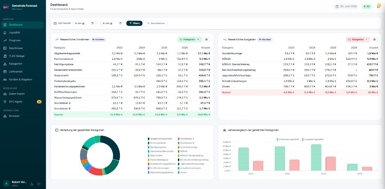
Task: Open the 30. Juni 2026 date pill
Action: pyautogui.click(x=346, y=6)
